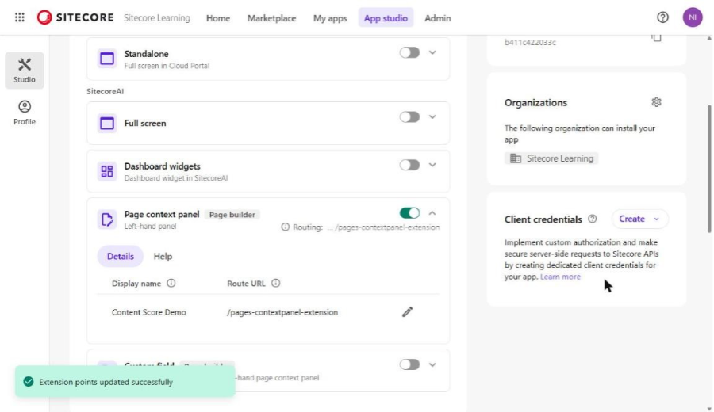Image resolution: width=714 pixels, height=412 pixels.
Task: Click the Page context panel icon
Action: click(107, 219)
